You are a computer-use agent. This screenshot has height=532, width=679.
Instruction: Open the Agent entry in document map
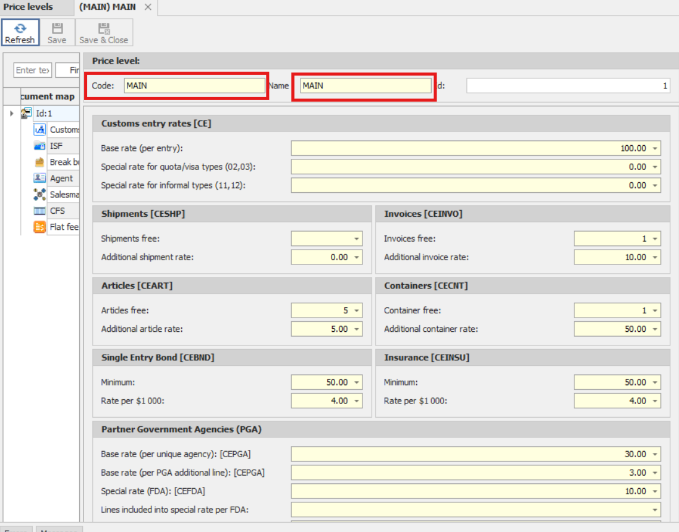click(61, 179)
